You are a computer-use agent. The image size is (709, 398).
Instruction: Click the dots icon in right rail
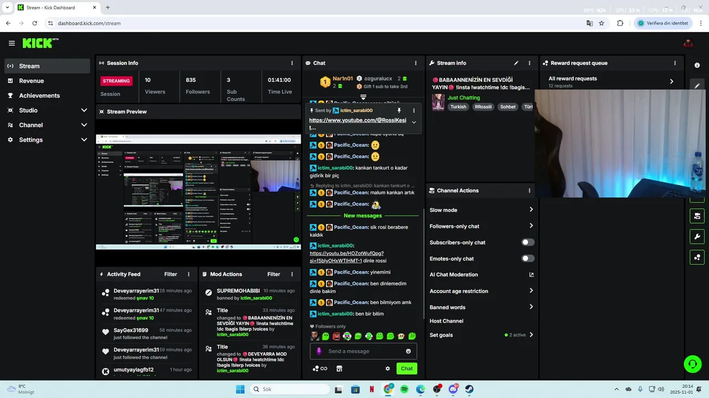pyautogui.click(x=697, y=257)
